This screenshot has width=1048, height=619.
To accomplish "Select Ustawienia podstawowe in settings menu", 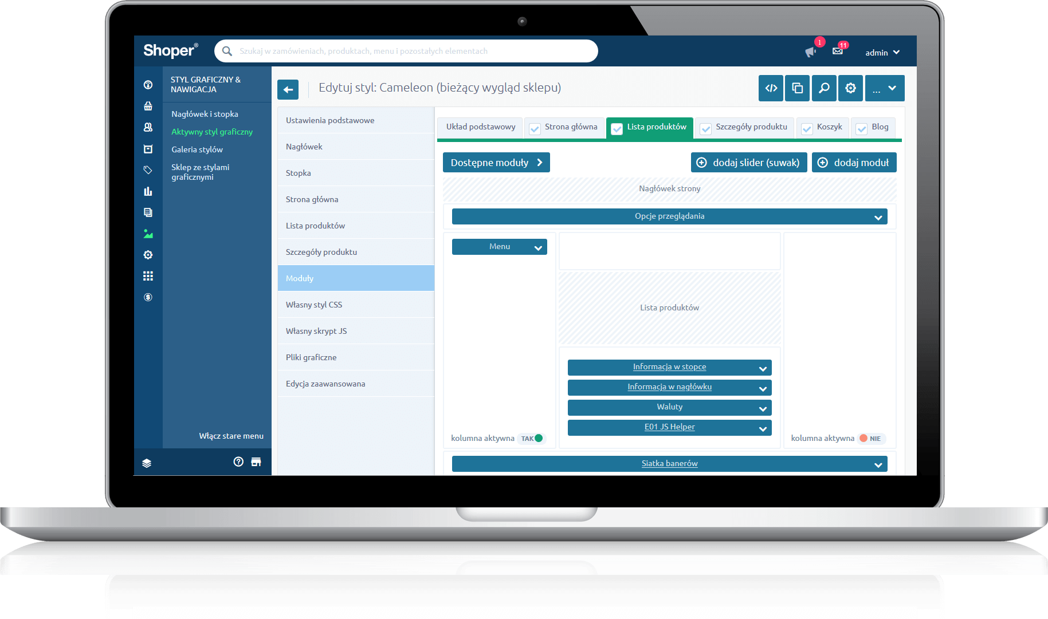I will (356, 120).
